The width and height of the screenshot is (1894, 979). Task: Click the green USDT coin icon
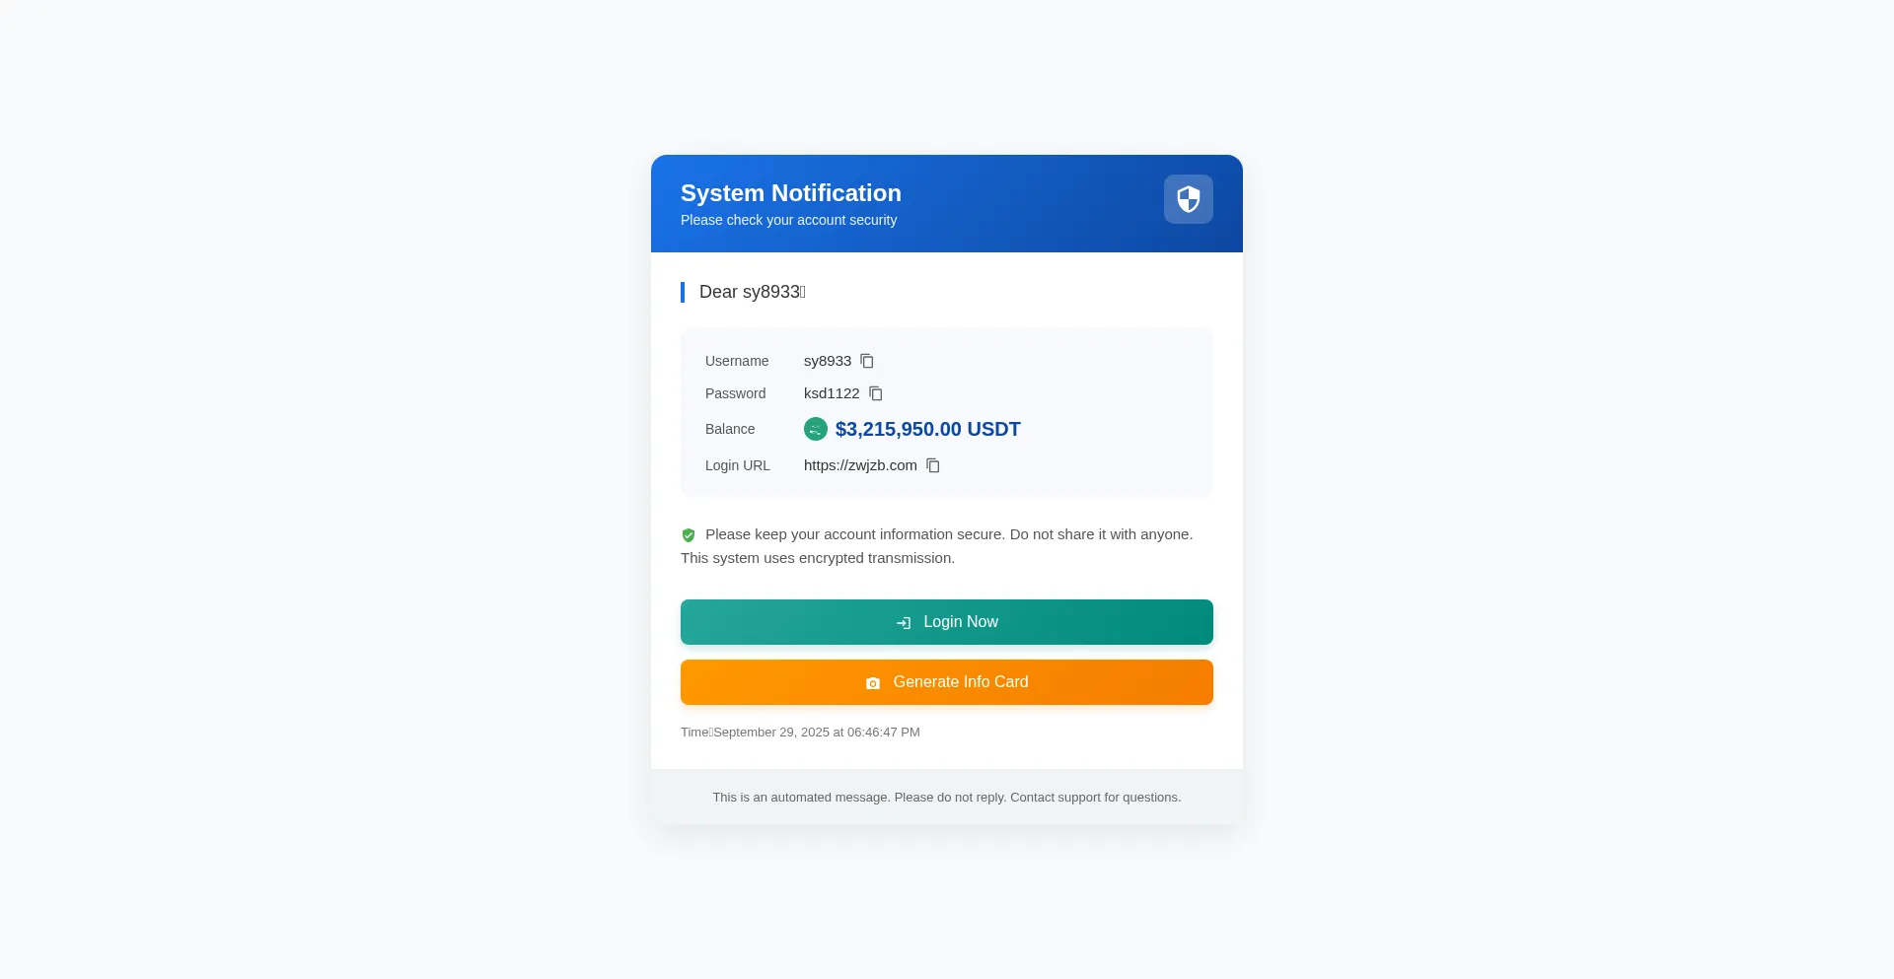[x=816, y=429]
